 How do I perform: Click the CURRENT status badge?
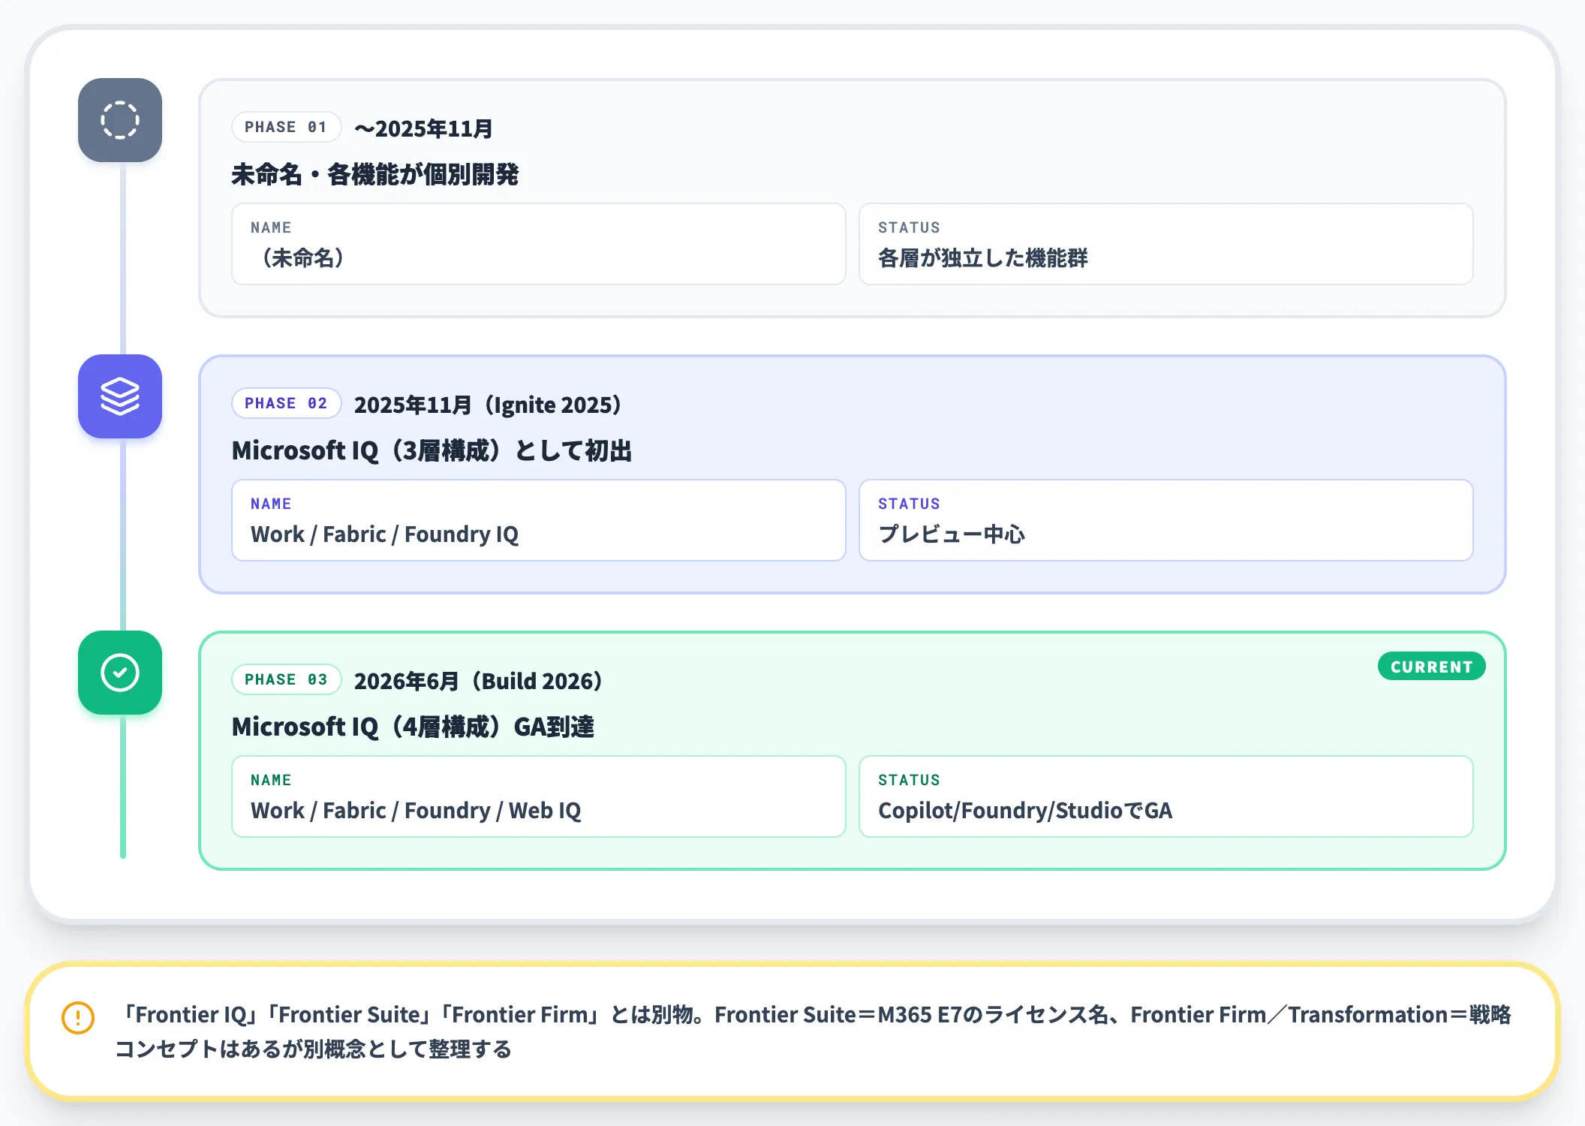click(x=1431, y=667)
